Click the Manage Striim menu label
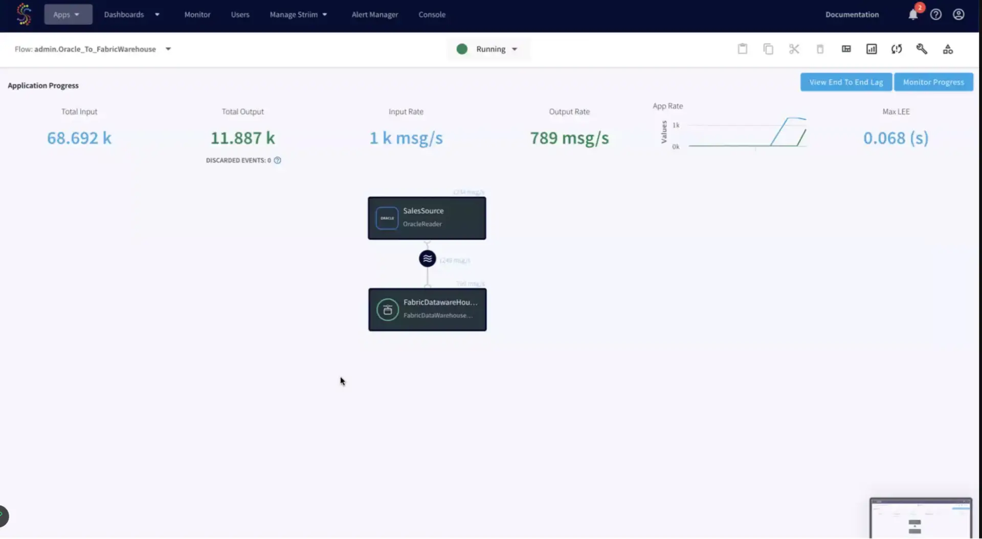Screen dimensions: 982x539 tap(294, 14)
